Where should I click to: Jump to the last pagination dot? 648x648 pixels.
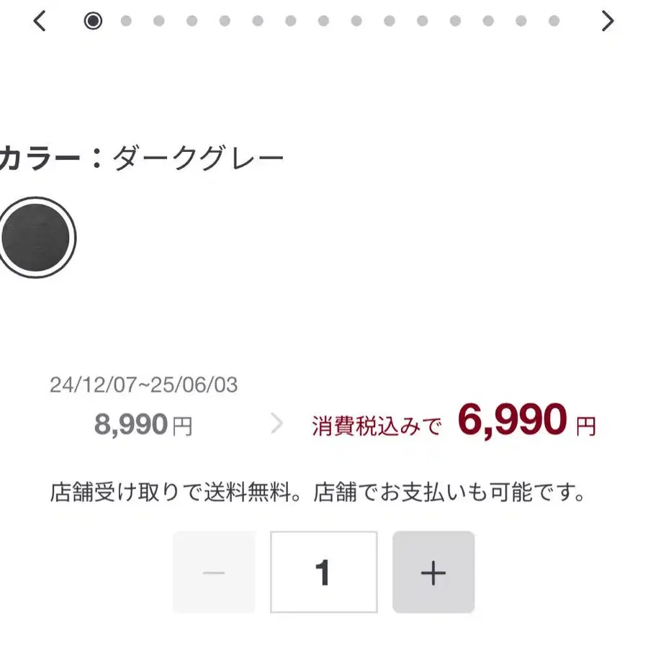coord(554,21)
